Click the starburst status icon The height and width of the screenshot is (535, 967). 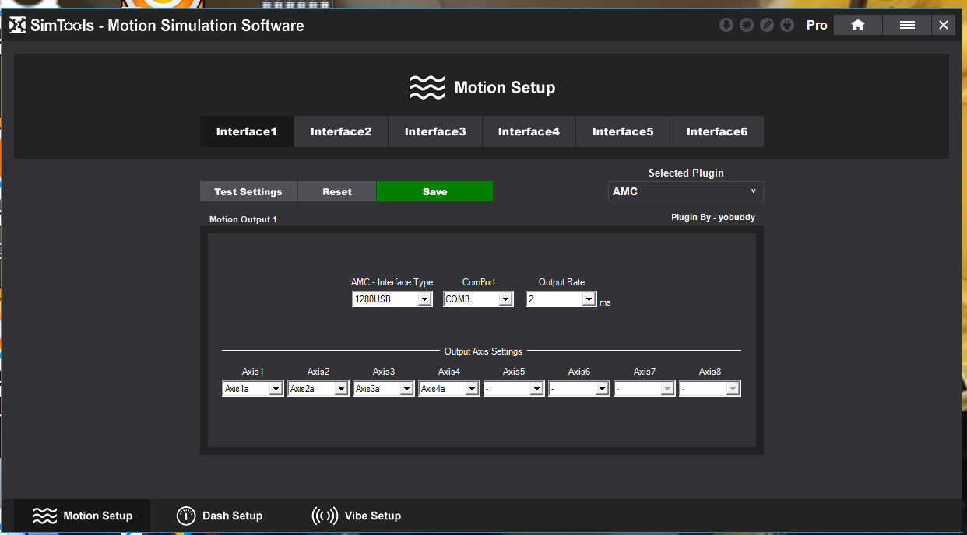coord(746,25)
